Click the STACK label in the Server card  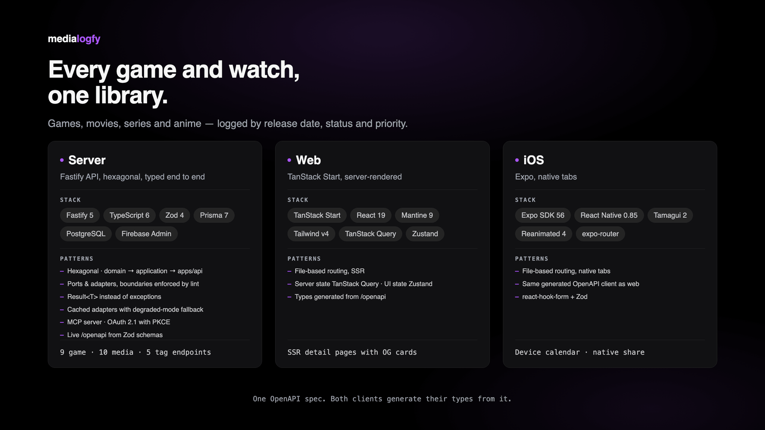71,200
